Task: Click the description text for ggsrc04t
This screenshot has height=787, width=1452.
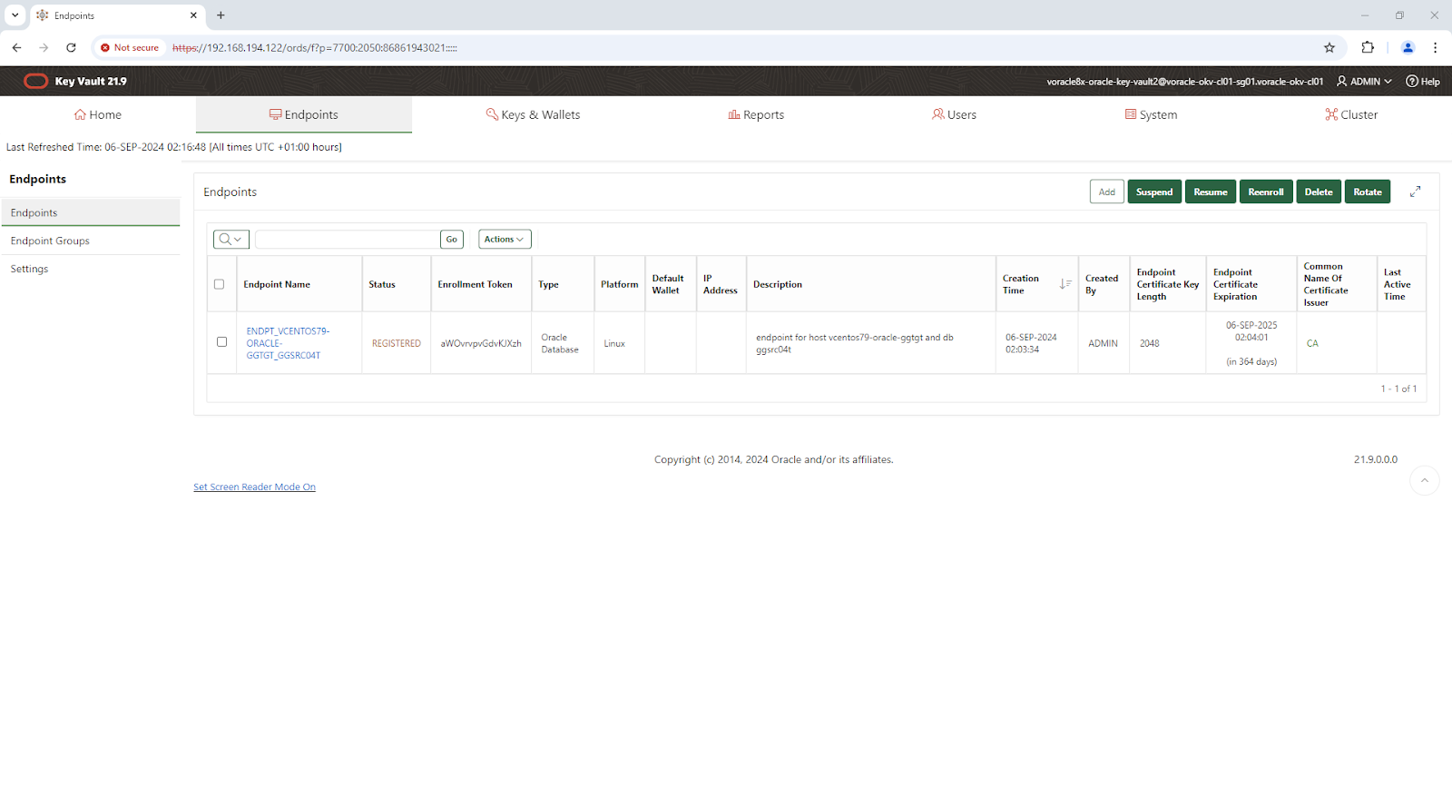Action: pos(855,343)
